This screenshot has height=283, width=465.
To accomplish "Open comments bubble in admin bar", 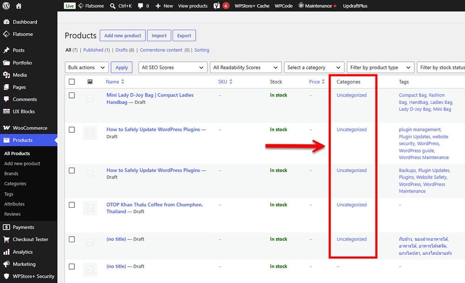I will [140, 6].
